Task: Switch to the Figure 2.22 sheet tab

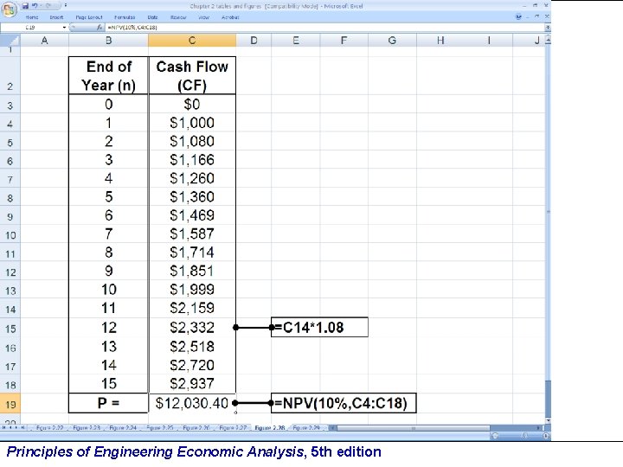Action: tap(49, 428)
